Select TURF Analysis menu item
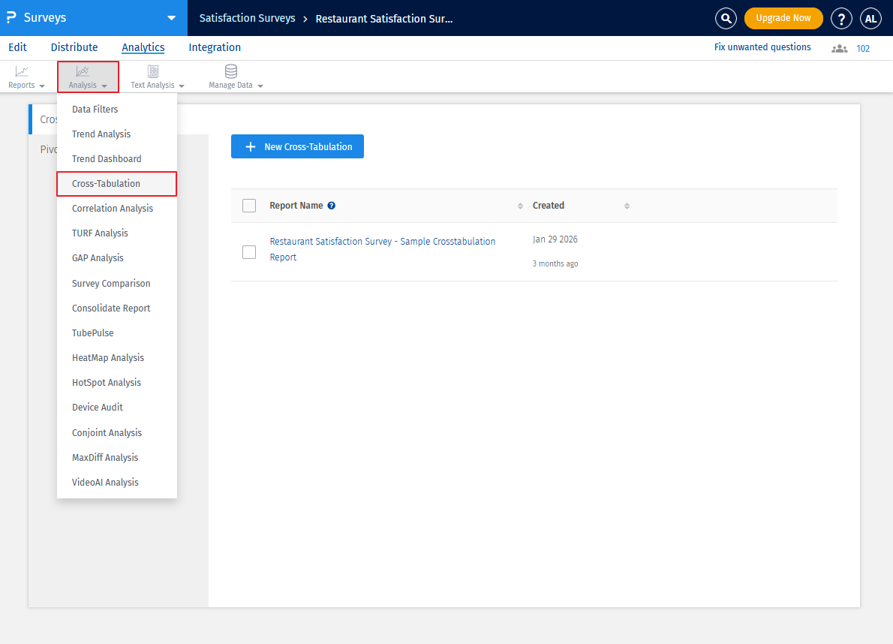The image size is (893, 644). 117,233
